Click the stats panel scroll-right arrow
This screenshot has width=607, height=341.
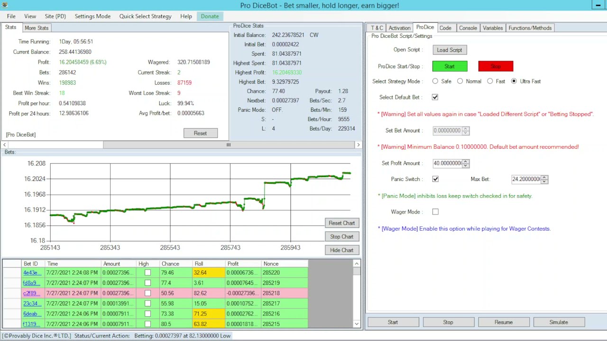pyautogui.click(x=358, y=145)
